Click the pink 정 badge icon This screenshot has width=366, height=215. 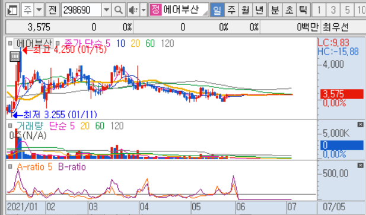pos(155,10)
